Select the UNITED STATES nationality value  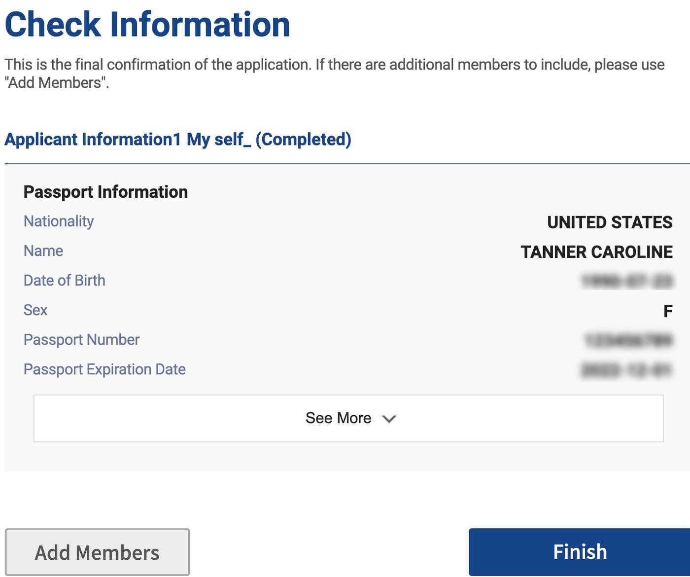tap(610, 222)
